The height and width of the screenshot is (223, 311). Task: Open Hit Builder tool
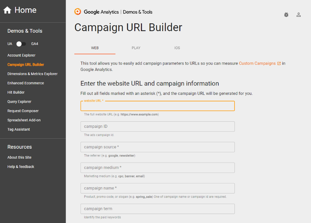point(16,92)
